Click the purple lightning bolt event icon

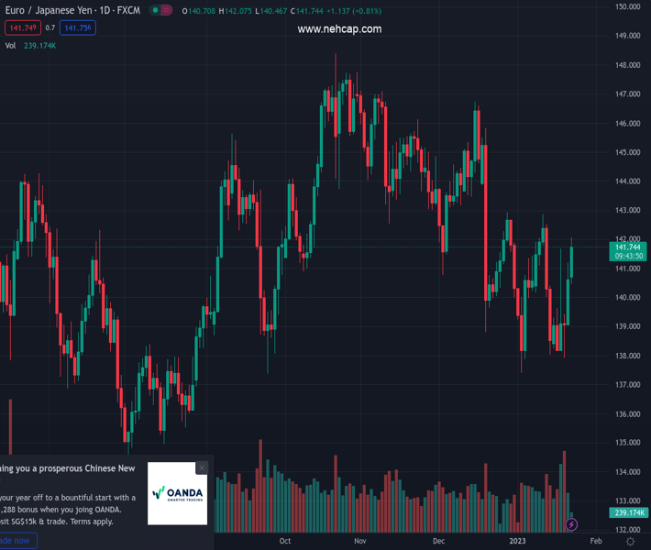(x=571, y=525)
